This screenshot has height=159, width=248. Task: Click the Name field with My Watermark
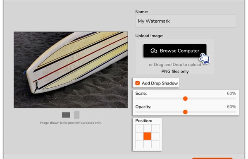coord(186,21)
